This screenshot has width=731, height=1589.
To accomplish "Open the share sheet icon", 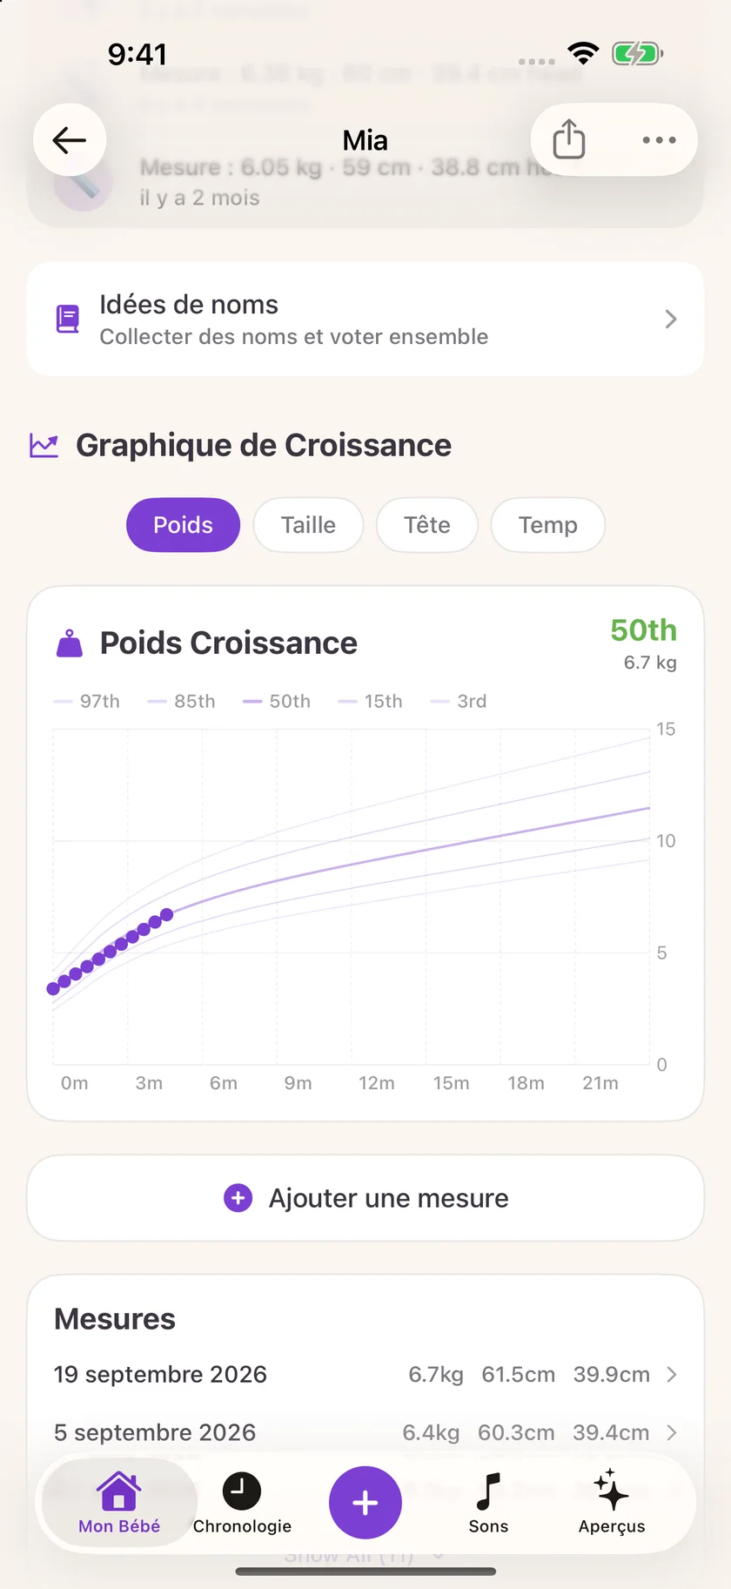I will [569, 140].
